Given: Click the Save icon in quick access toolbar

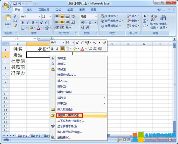Looking at the screenshot, I should click(15, 4).
